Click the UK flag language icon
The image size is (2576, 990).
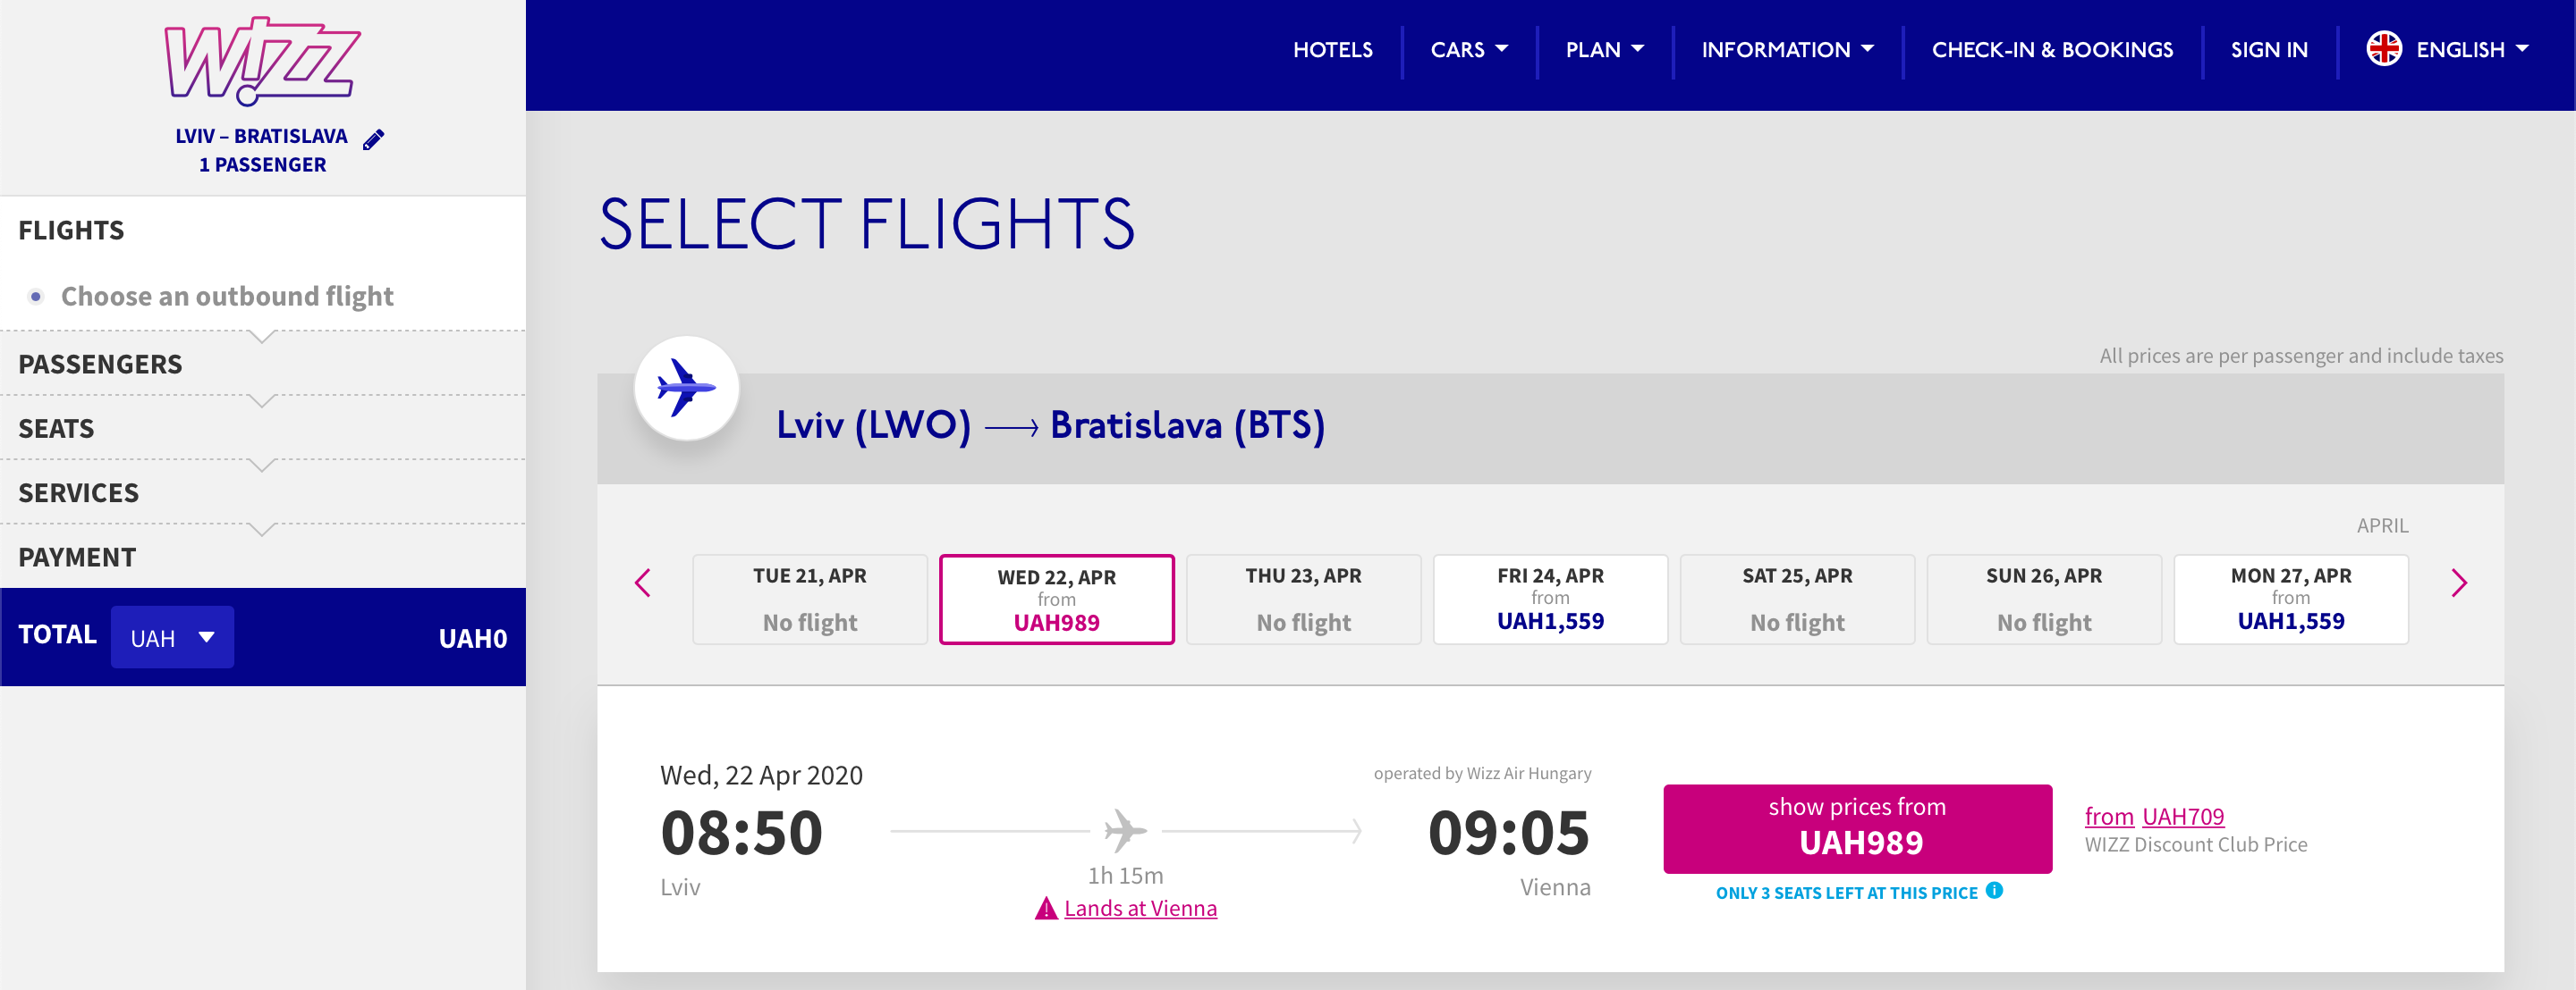click(2384, 49)
